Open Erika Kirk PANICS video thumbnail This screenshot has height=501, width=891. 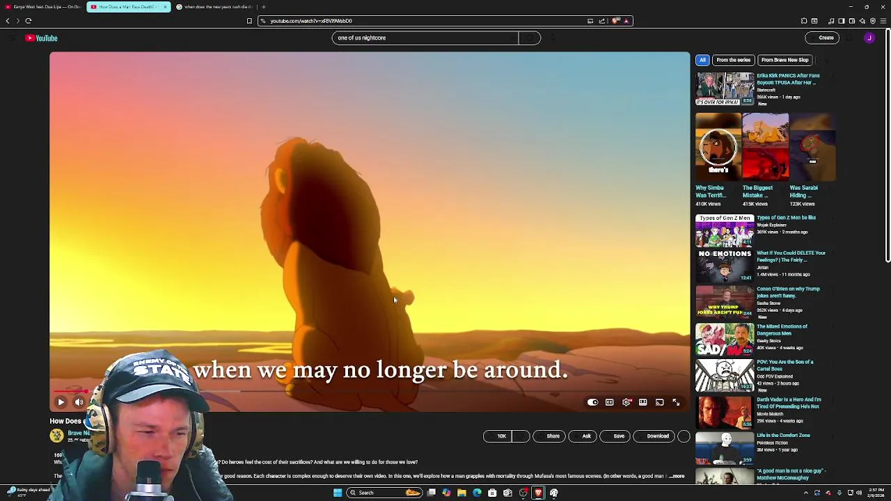(725, 89)
